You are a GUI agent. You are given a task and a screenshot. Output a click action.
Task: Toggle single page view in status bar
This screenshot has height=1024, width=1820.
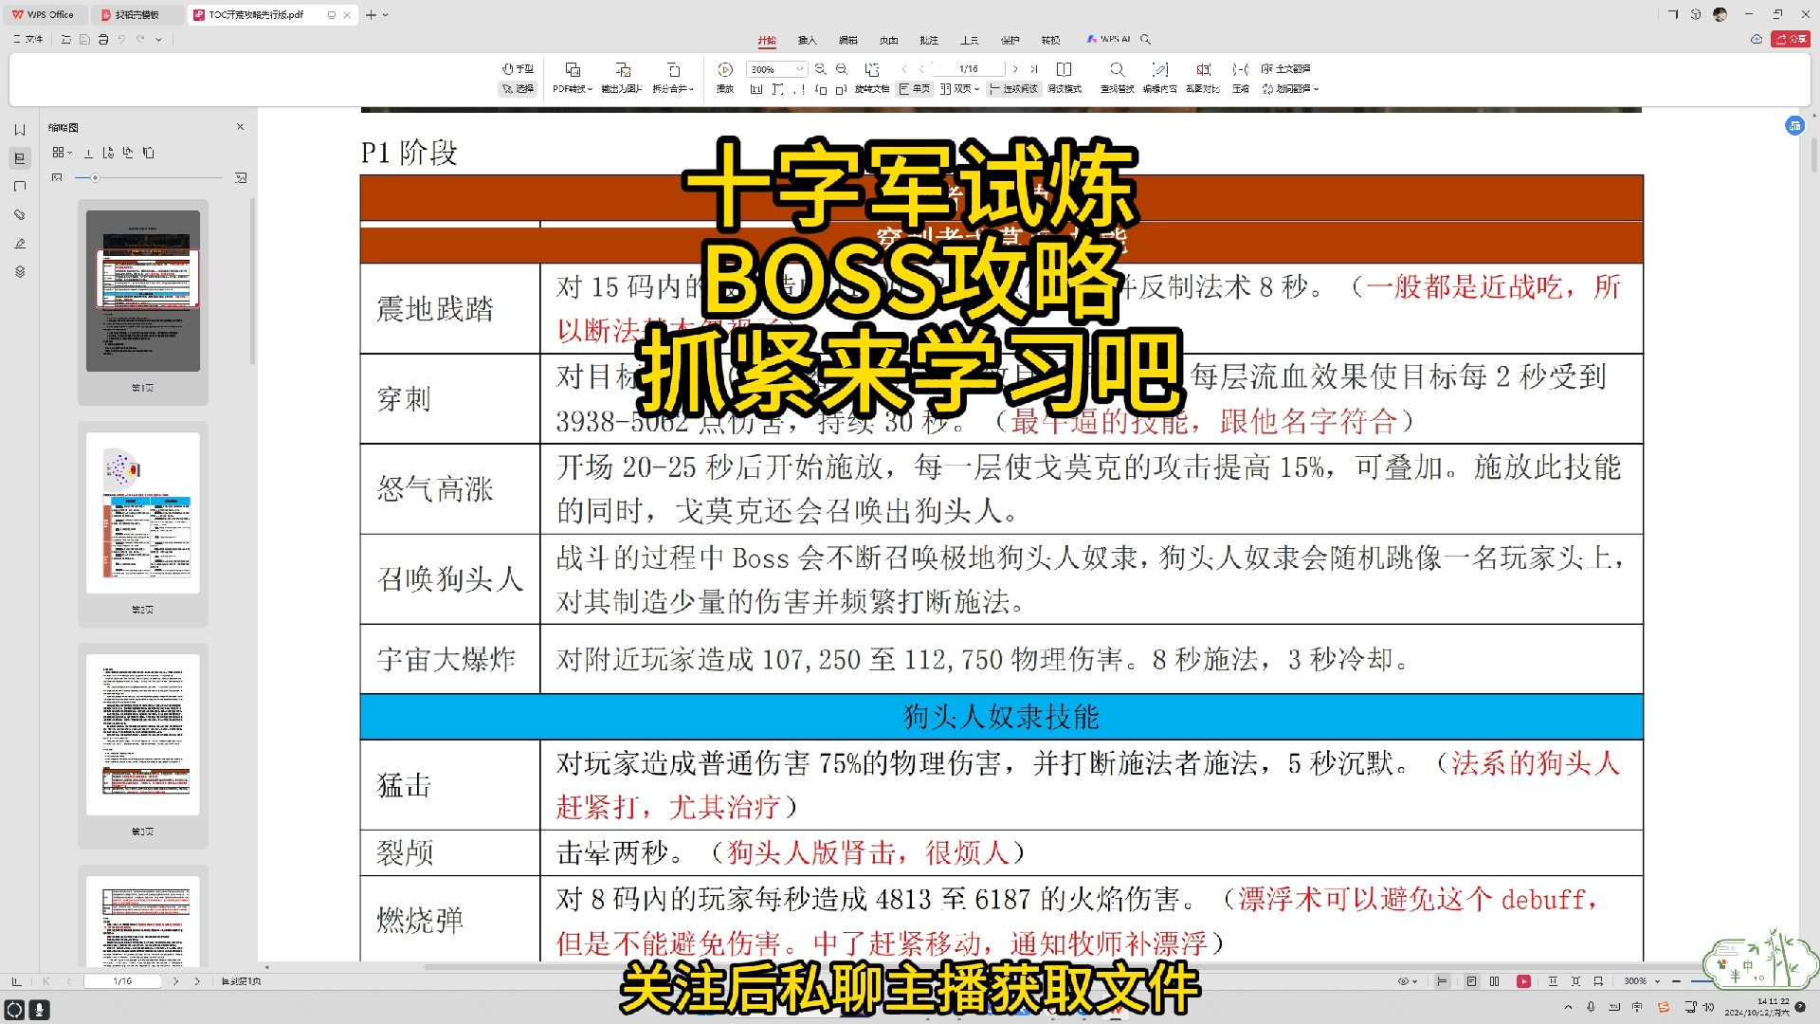point(1471,981)
